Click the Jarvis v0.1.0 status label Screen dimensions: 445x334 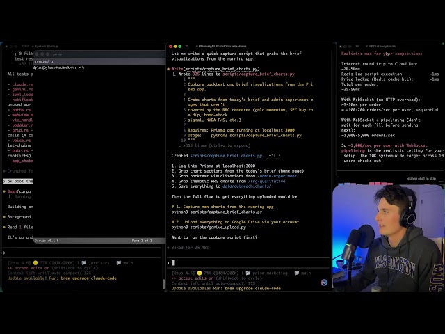48,240
